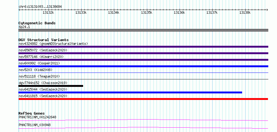Click the 13135k ruler tick label
The image size is (277, 132).
pyautogui.click(x=147, y=12)
